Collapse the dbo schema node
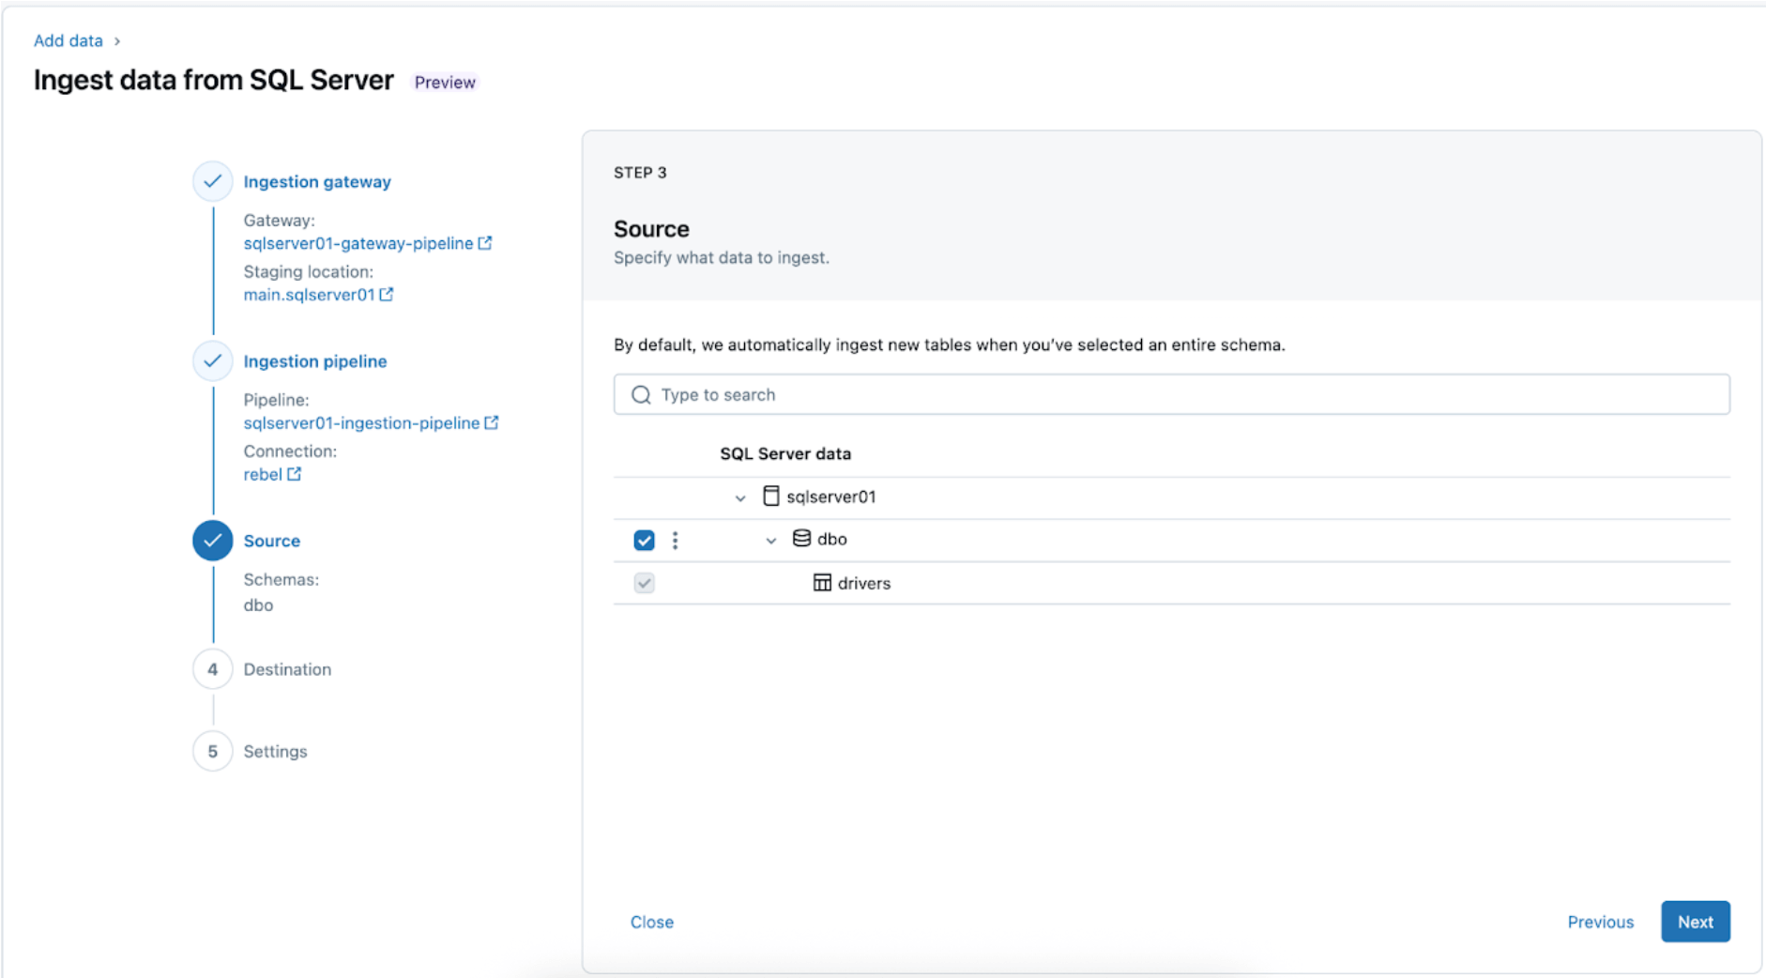This screenshot has height=978, width=1766. point(771,540)
